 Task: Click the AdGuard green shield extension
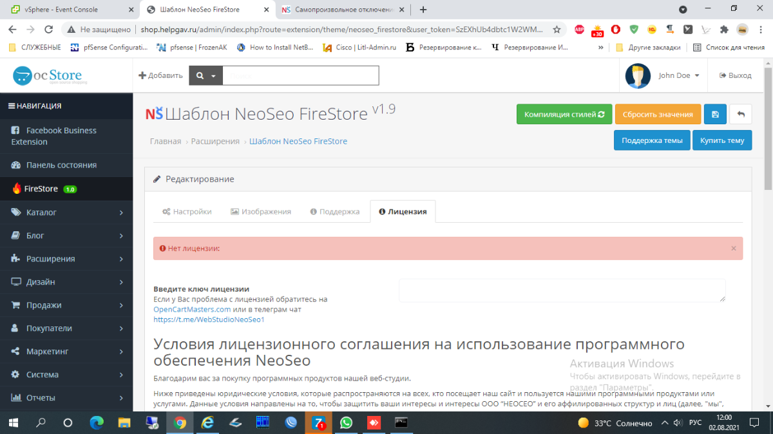click(x=634, y=30)
